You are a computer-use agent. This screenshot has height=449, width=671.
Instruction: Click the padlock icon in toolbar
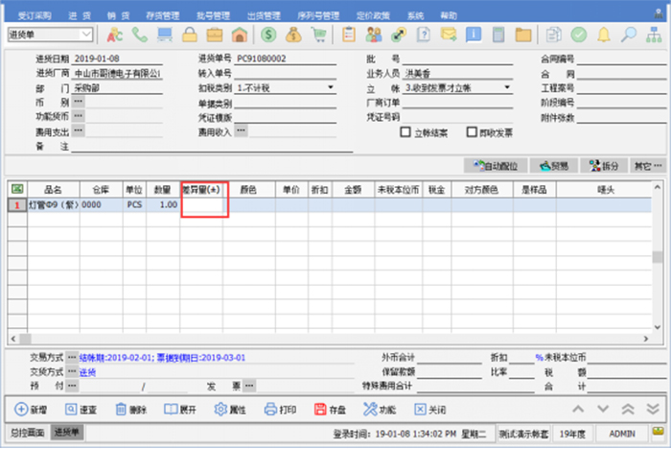point(190,35)
